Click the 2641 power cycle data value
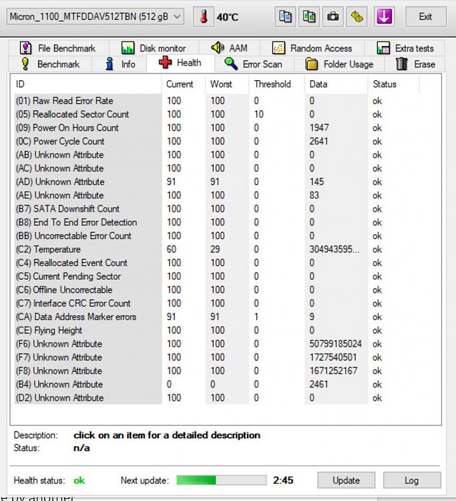The height and width of the screenshot is (501, 456). point(318,141)
